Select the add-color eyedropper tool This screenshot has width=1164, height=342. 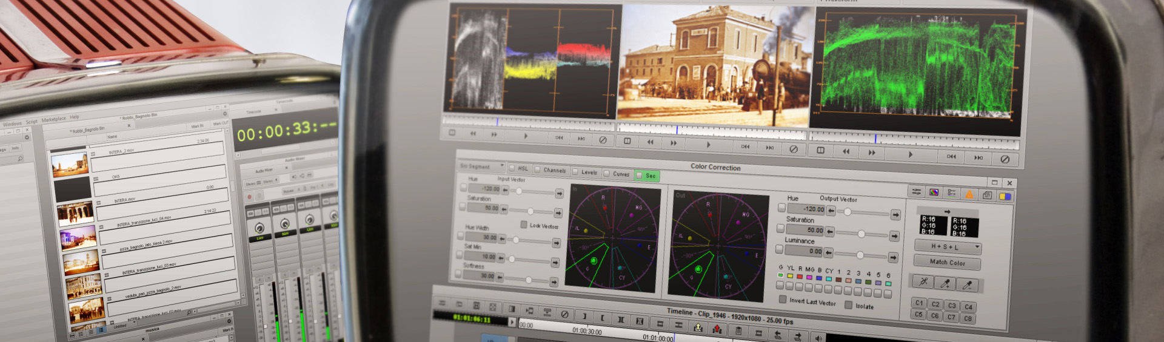(945, 283)
